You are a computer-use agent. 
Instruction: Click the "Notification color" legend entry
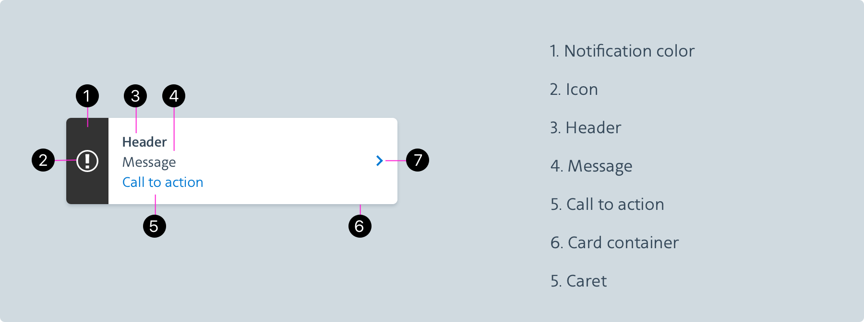point(622,51)
